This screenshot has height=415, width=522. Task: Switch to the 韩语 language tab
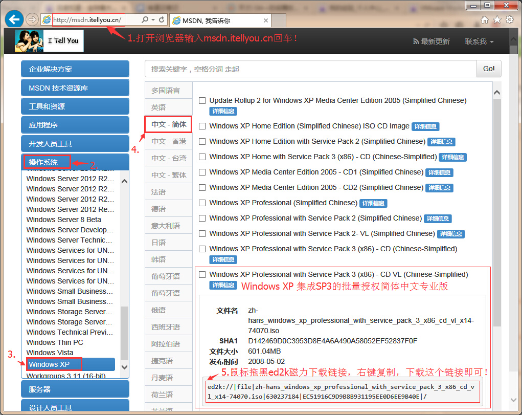click(x=168, y=259)
